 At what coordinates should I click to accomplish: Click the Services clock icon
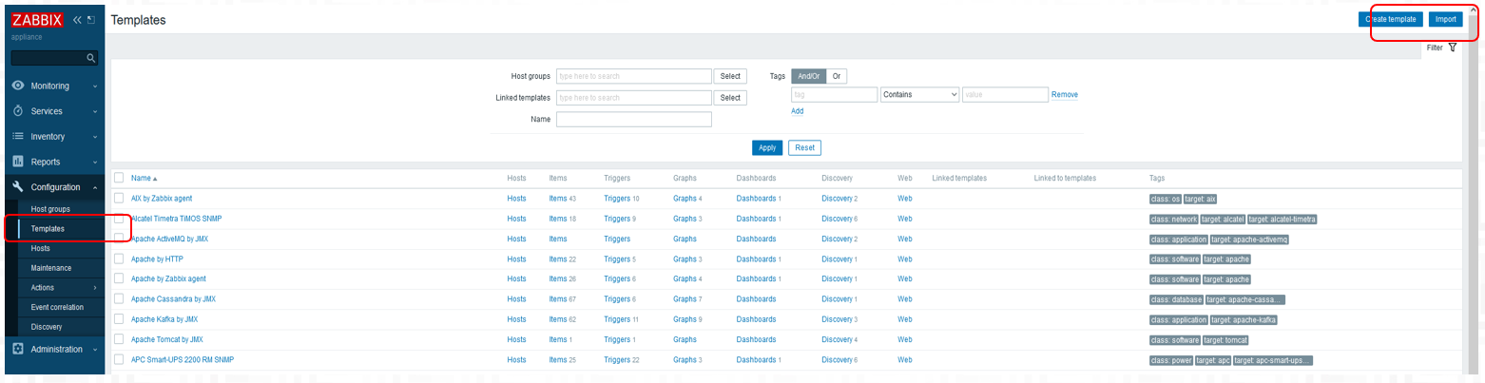pos(18,111)
